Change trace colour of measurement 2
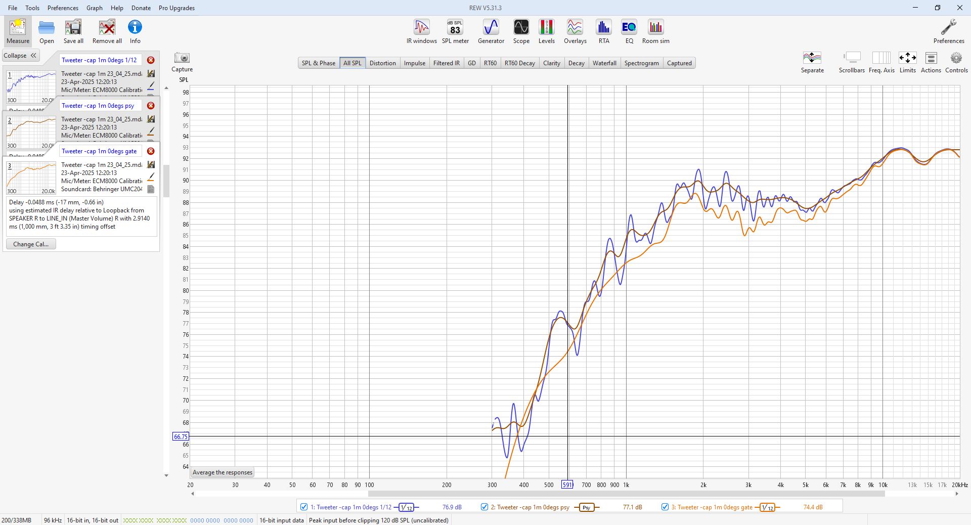971x525 pixels. pyautogui.click(x=151, y=132)
